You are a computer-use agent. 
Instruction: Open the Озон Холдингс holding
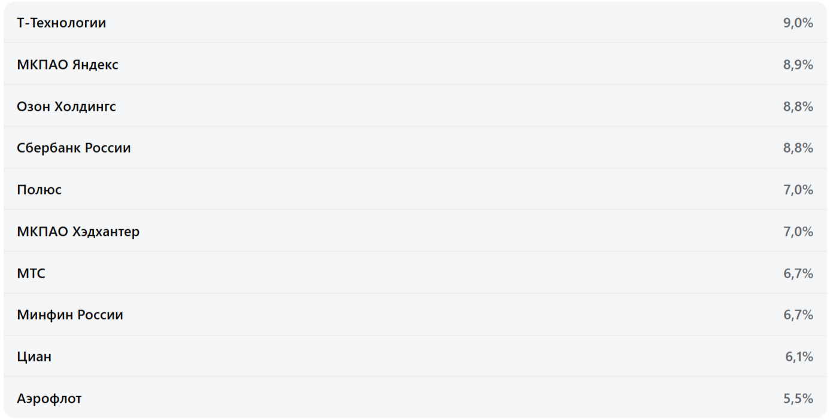[x=66, y=106]
